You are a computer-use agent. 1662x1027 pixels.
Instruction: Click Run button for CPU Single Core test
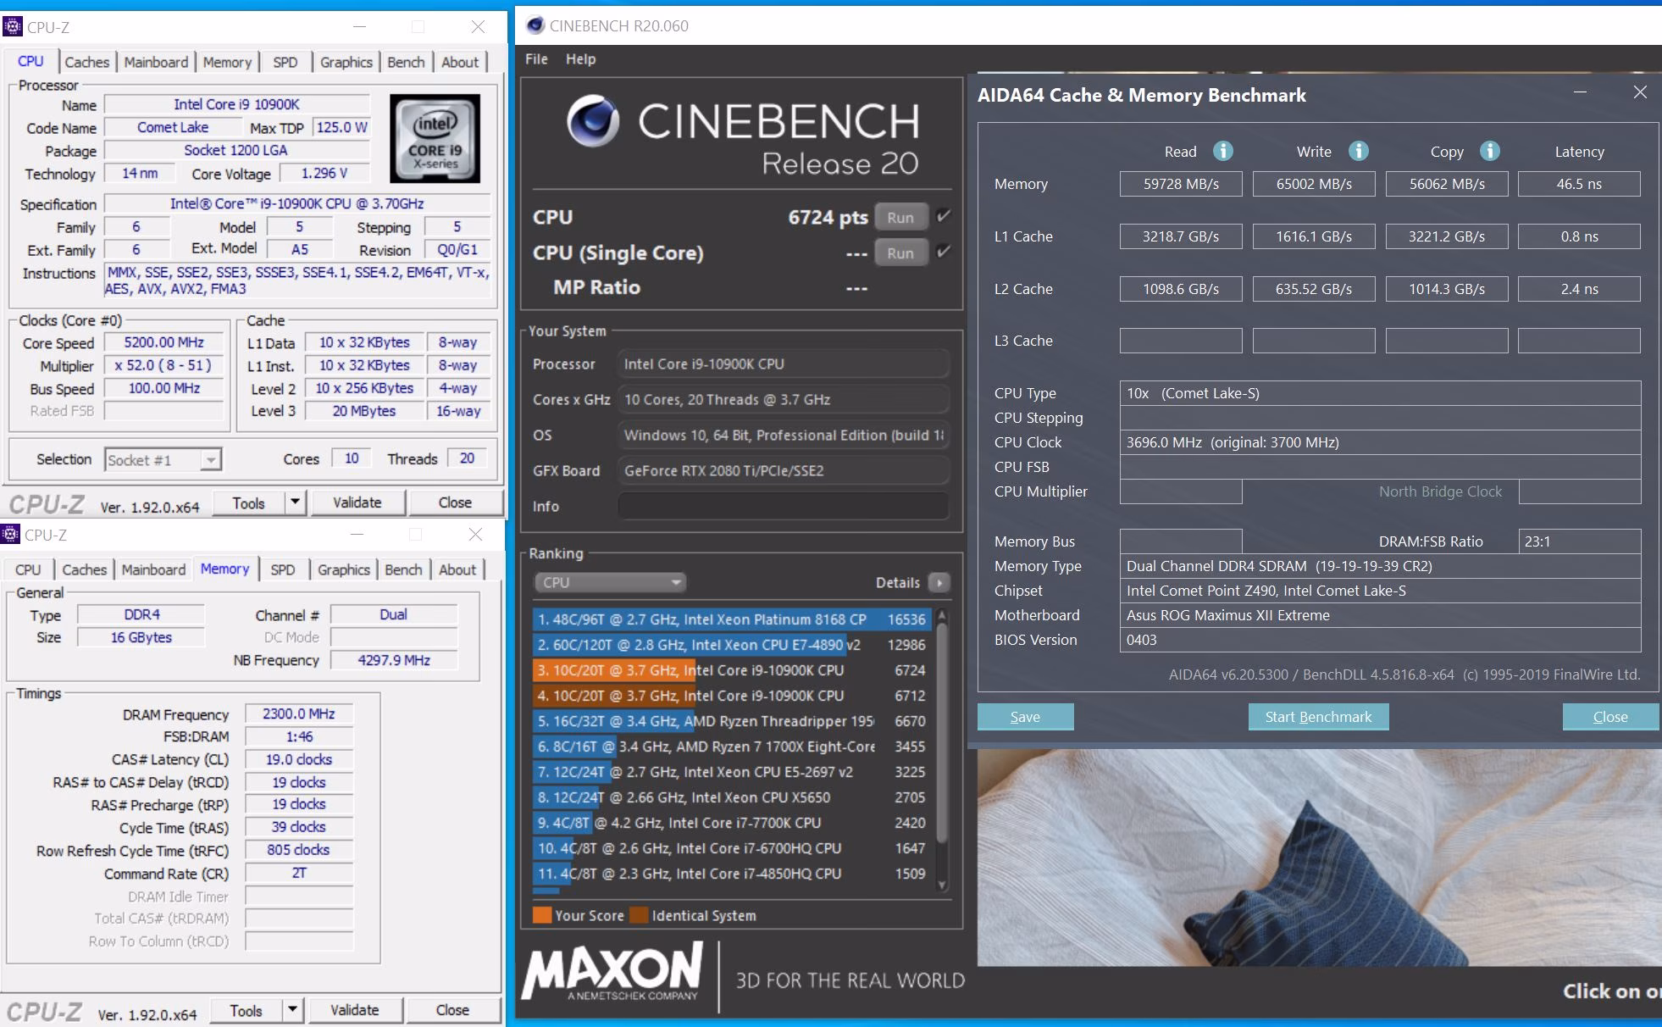coord(900,253)
